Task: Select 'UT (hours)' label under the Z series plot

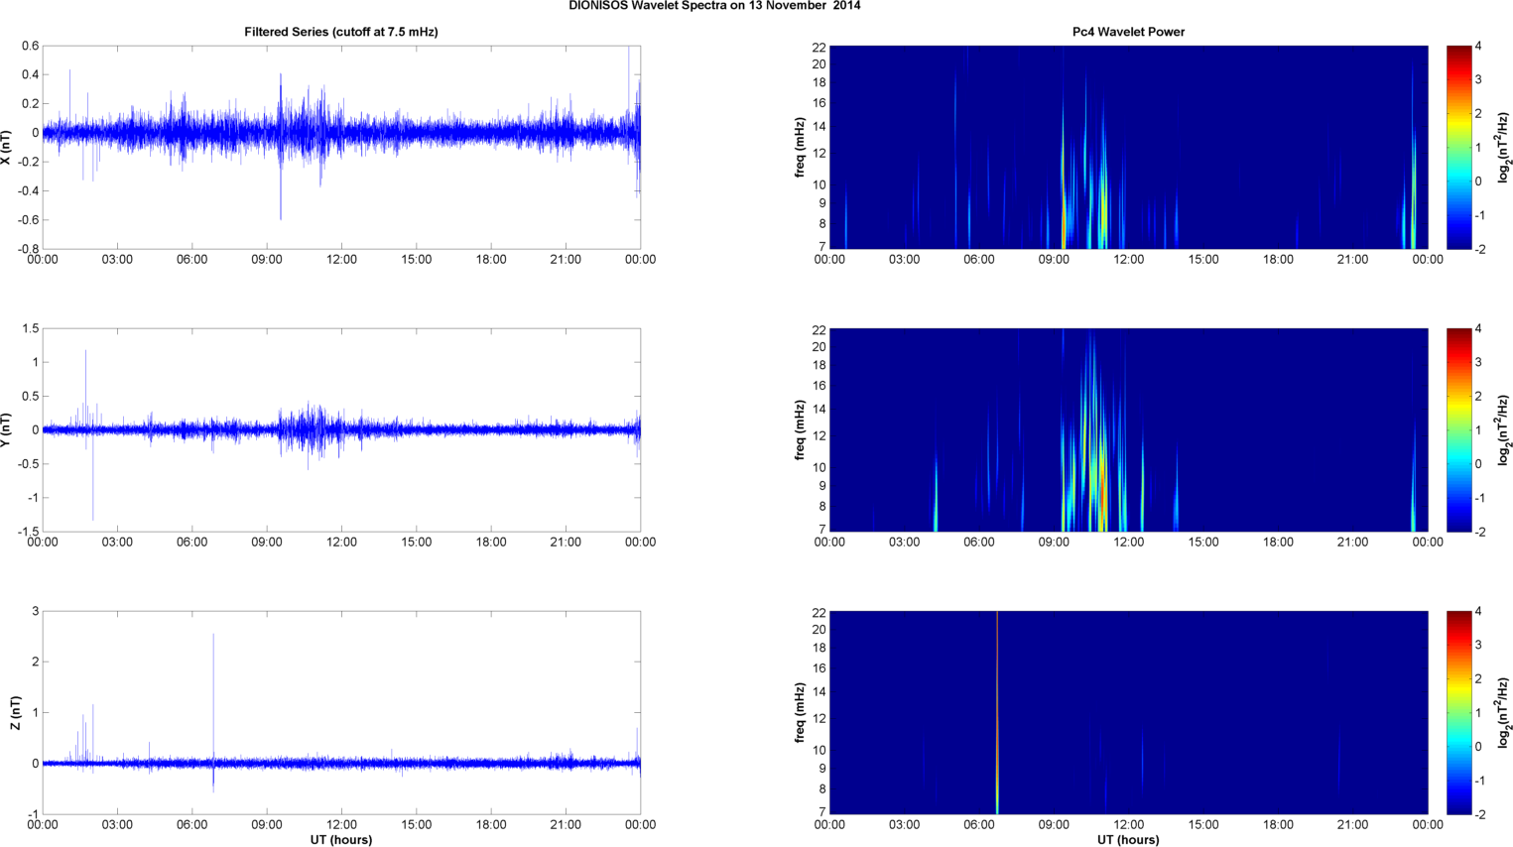Action: click(341, 839)
